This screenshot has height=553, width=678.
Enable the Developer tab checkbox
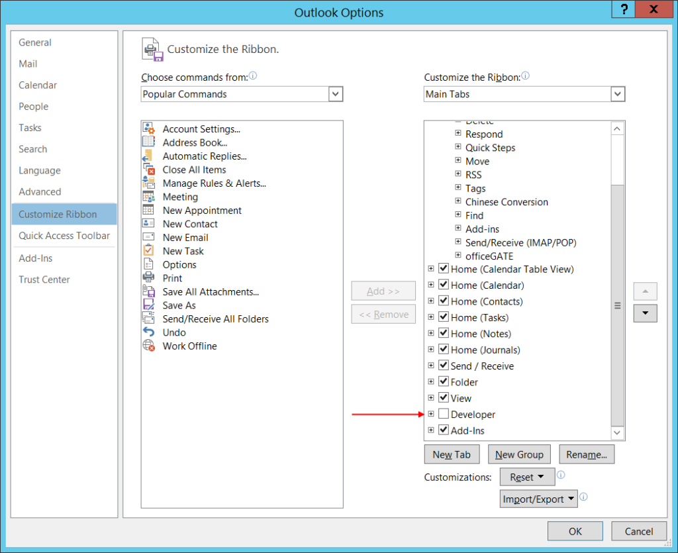pyautogui.click(x=443, y=414)
